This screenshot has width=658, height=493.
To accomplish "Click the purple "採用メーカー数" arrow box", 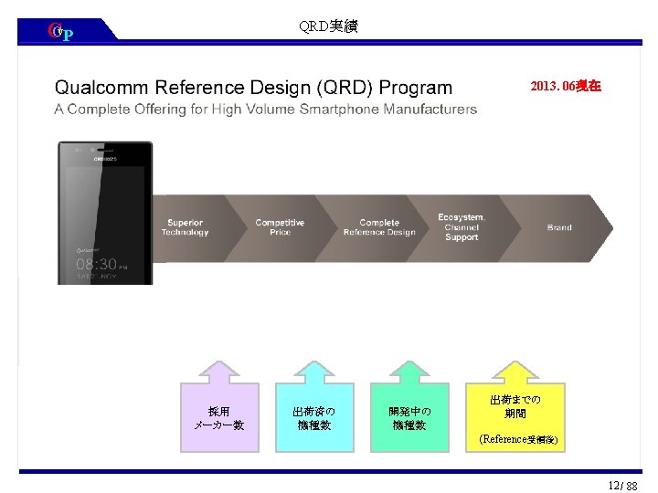I will (x=219, y=406).
